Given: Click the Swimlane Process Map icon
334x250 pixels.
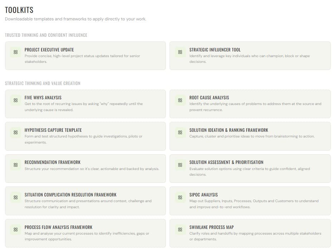Looking at the screenshot, I should pos(180,230).
